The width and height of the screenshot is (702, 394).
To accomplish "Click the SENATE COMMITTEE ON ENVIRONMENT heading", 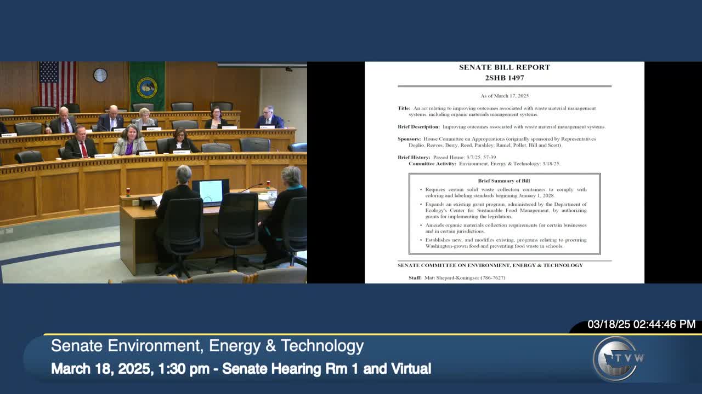I will click(490, 265).
